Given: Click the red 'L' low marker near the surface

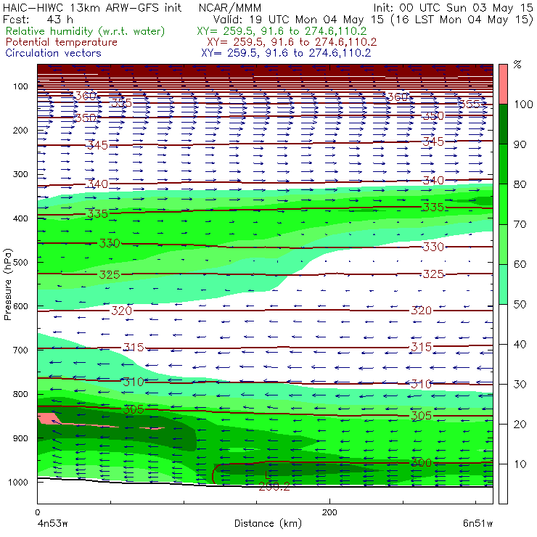Looking at the screenshot, I should coord(268,475).
